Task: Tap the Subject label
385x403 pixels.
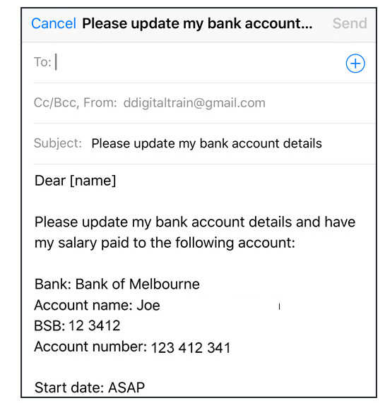Action: [x=58, y=143]
